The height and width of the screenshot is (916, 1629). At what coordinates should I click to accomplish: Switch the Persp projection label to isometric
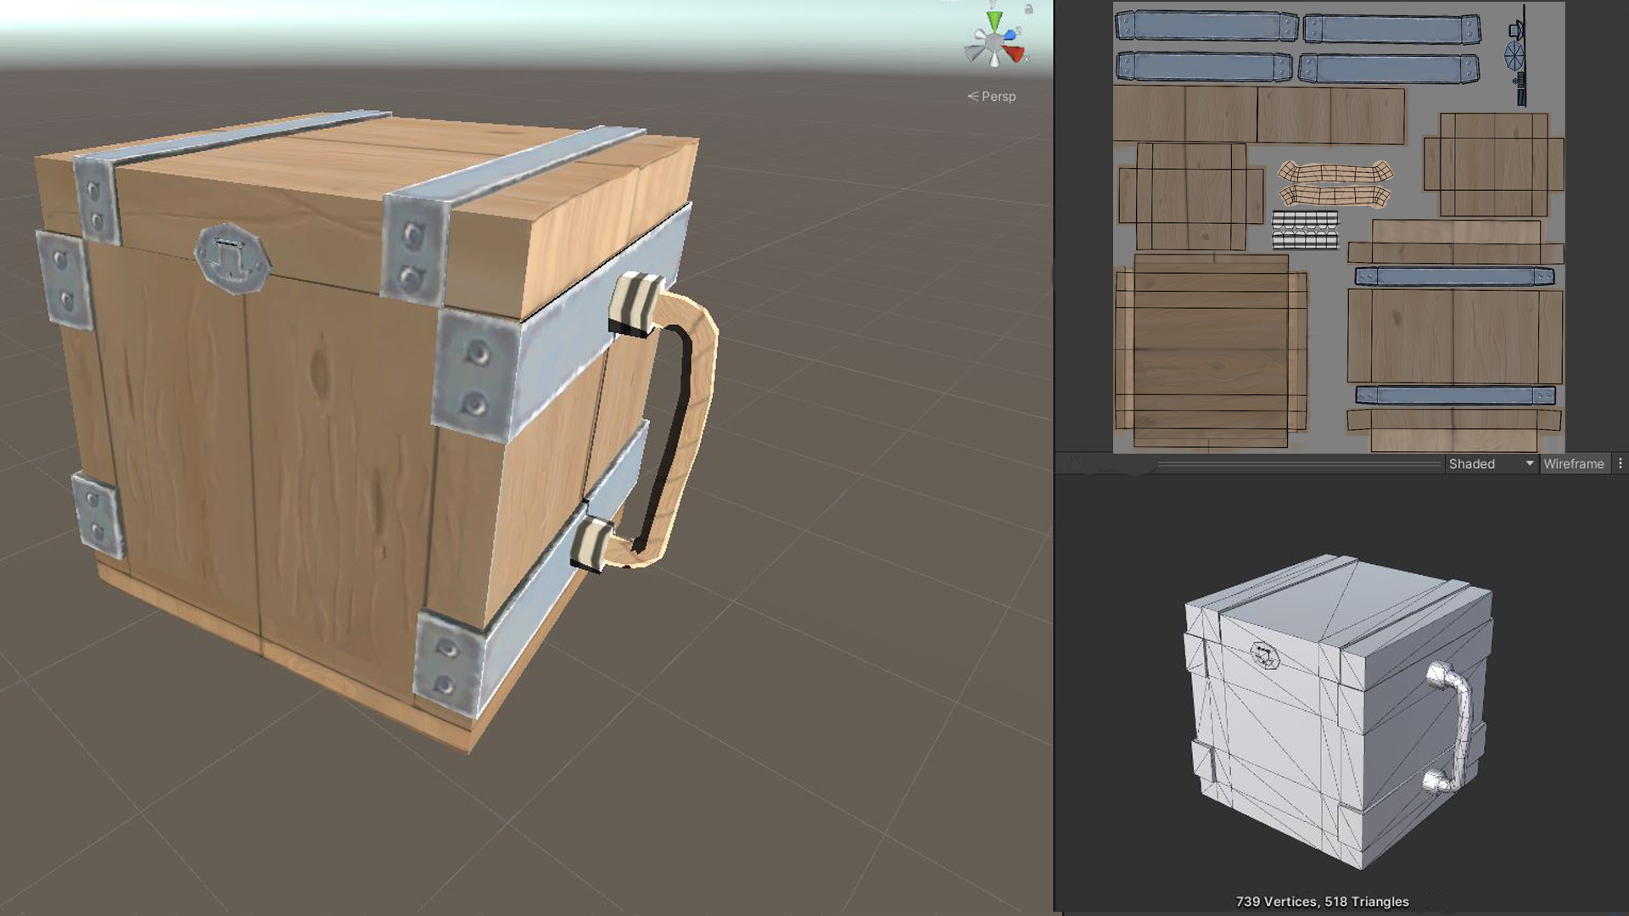[x=992, y=97]
